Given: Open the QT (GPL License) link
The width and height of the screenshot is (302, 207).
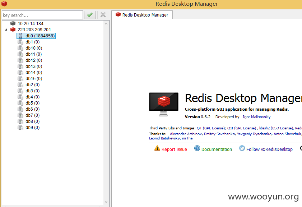Looking at the screenshot, I should point(211,128).
